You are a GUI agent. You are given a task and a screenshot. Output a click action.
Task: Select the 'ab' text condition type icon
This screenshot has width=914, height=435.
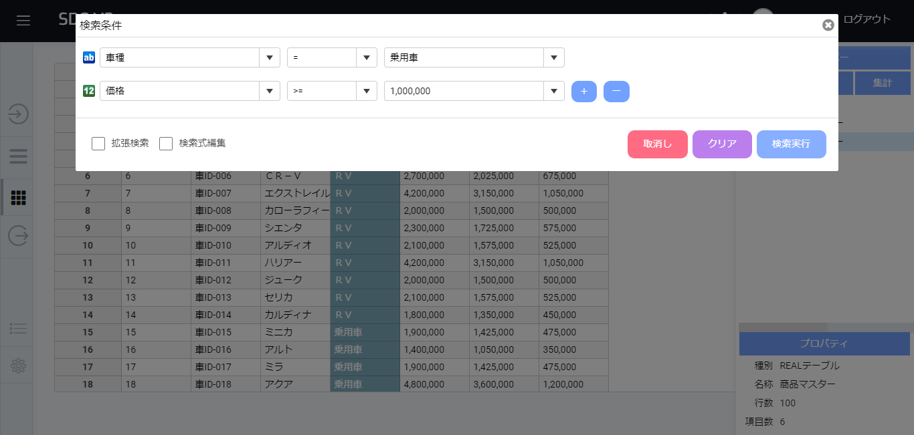tap(88, 57)
